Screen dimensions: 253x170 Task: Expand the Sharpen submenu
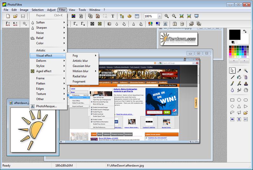pyautogui.click(x=48, y=28)
